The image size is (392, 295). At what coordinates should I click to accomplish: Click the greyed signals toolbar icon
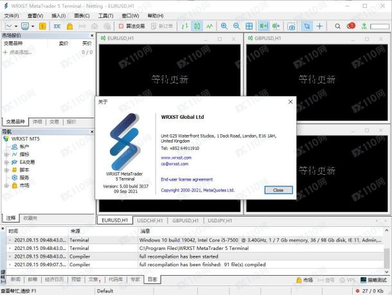pos(82,26)
